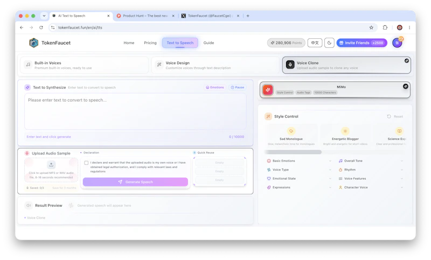Click the Style Control header icon
The width and height of the screenshot is (431, 260).
268,116
